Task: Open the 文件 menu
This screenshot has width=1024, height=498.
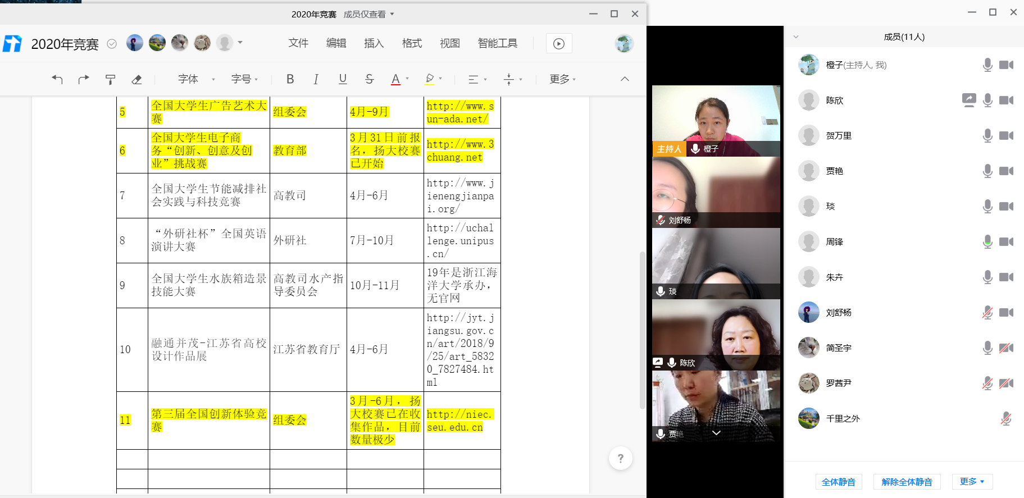Action: (298, 43)
